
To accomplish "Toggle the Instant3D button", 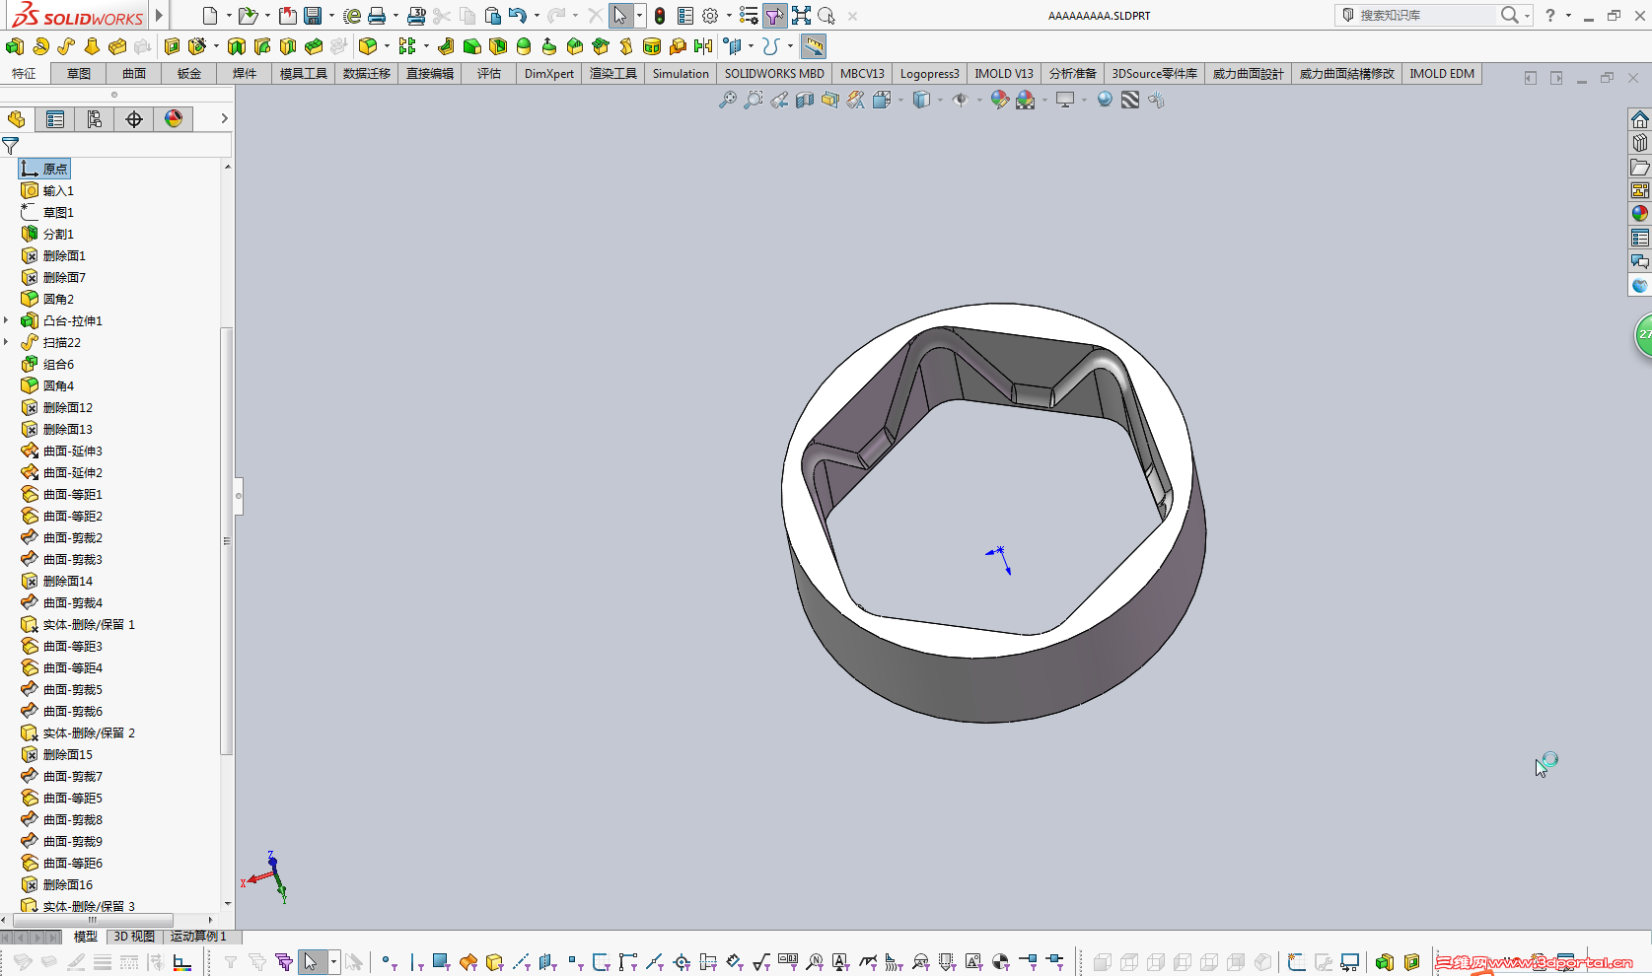I will click(813, 46).
